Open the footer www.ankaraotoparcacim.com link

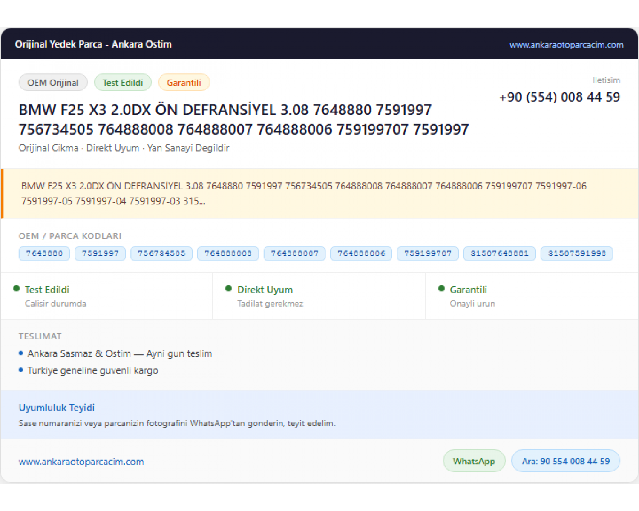pyautogui.click(x=81, y=462)
